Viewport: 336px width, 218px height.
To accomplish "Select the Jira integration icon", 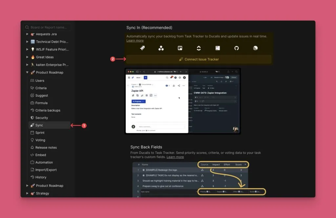I will click(x=142, y=48).
